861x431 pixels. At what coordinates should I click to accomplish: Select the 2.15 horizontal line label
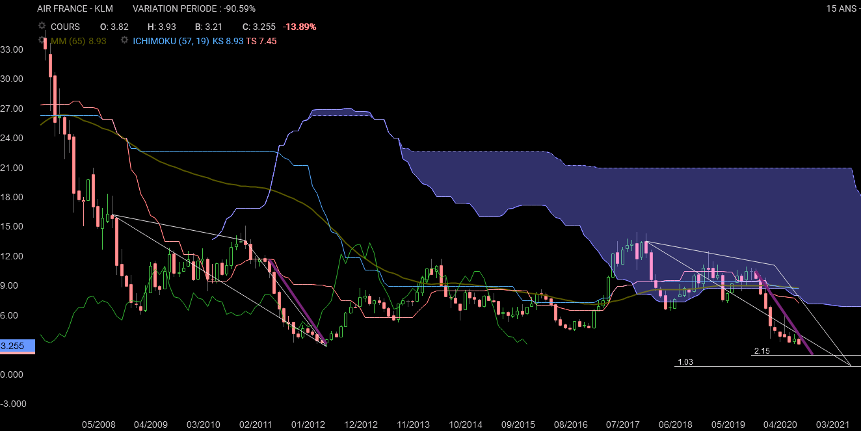[762, 351]
